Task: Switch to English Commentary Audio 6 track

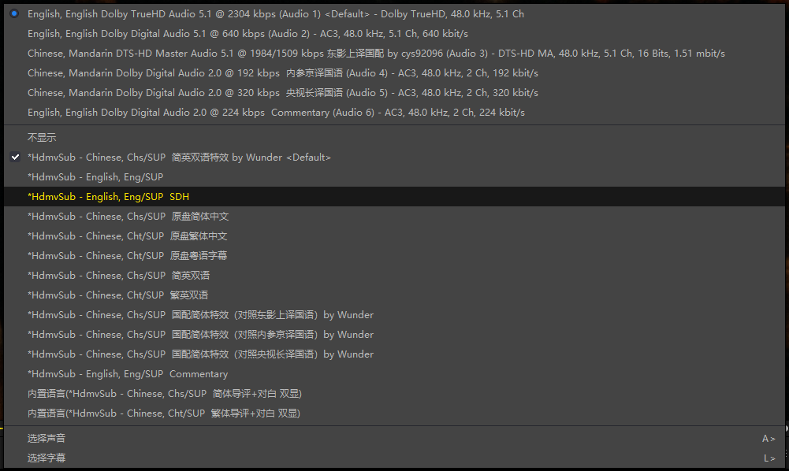Action: [x=276, y=113]
